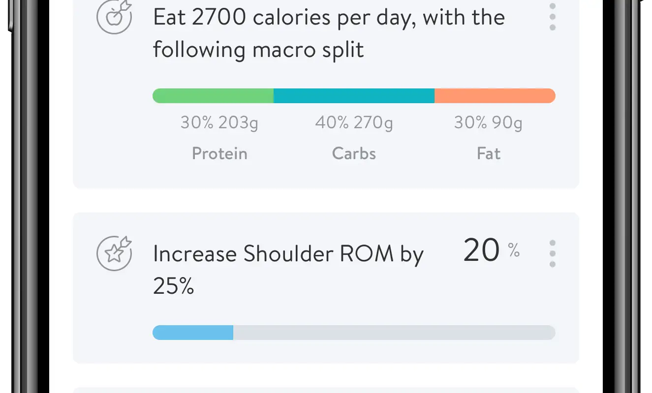Click the nutrition goal apple target icon
The width and height of the screenshot is (652, 393).
[114, 16]
